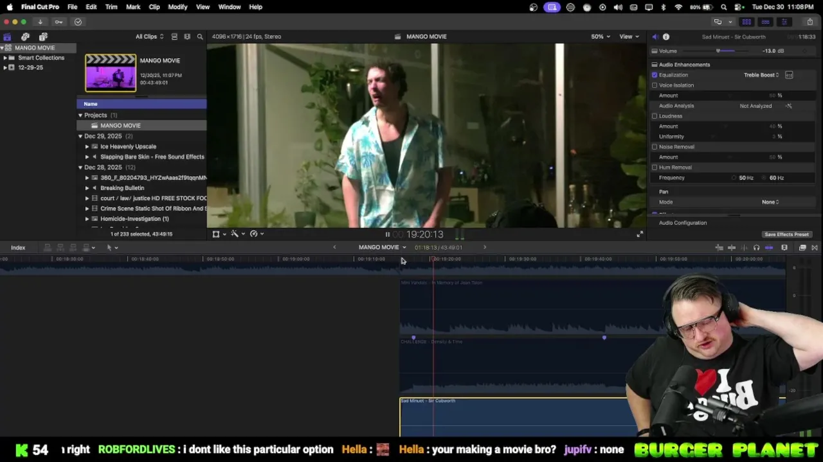
Task: Expand the Smart Collections folder
Action: click(x=5, y=58)
